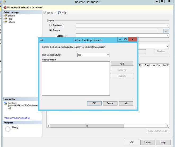Click the Files page icon
The width and height of the screenshot is (175, 147).
pyautogui.click(x=5, y=19)
